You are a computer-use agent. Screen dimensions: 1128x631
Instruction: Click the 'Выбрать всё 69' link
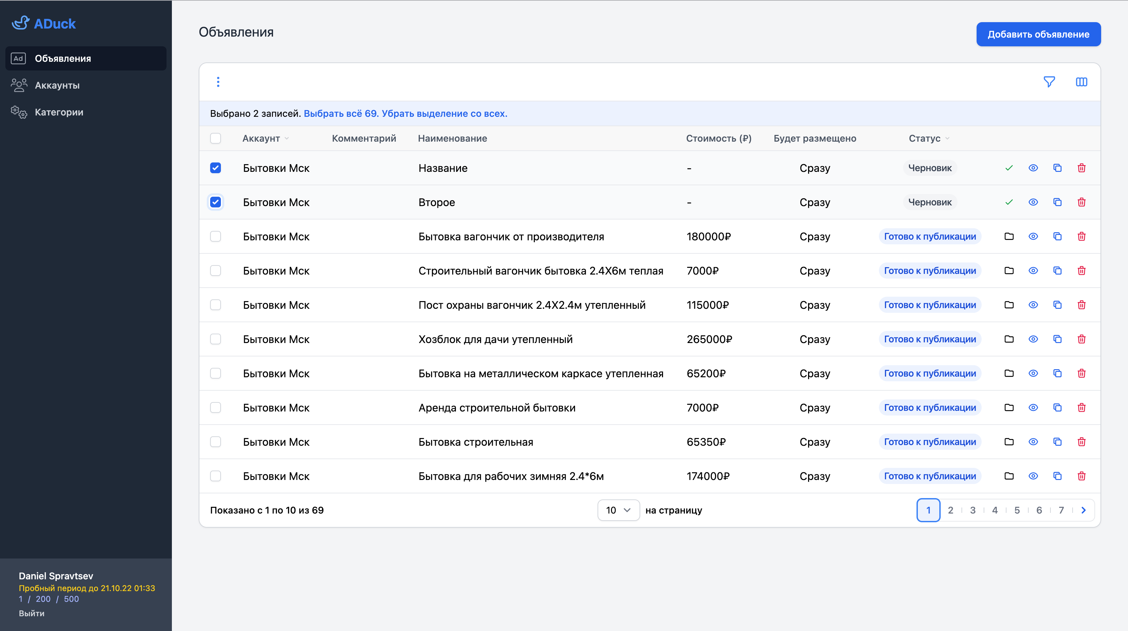coord(340,113)
